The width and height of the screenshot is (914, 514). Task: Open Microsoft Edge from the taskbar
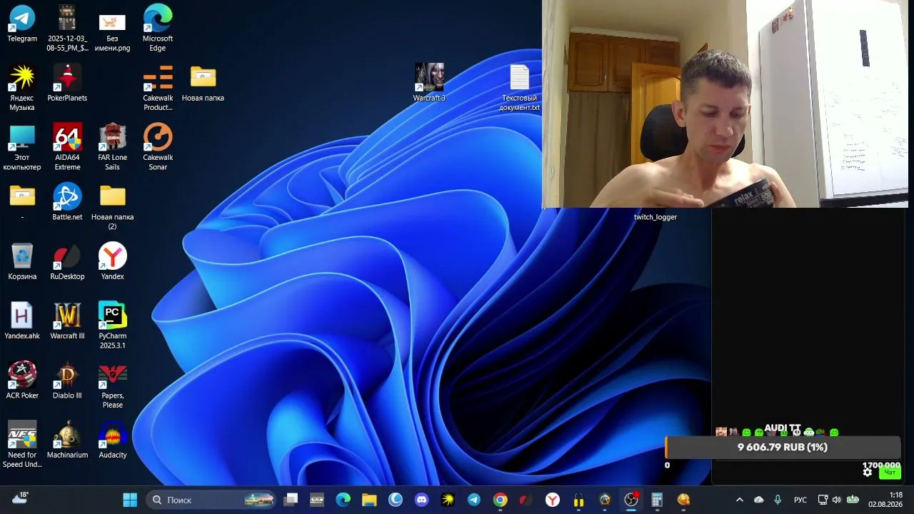click(343, 500)
